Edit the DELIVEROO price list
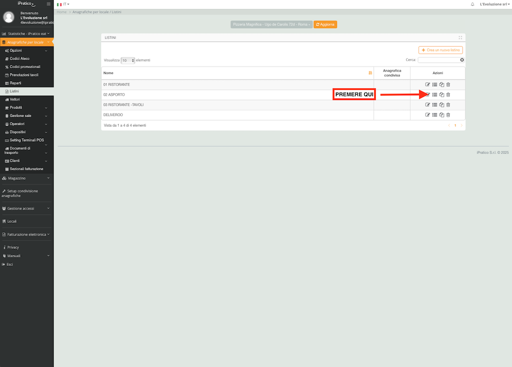512x367 pixels. (427, 115)
